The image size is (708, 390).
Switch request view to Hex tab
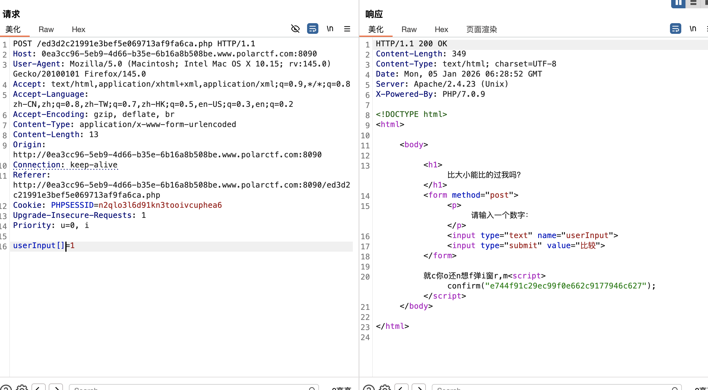click(x=78, y=29)
